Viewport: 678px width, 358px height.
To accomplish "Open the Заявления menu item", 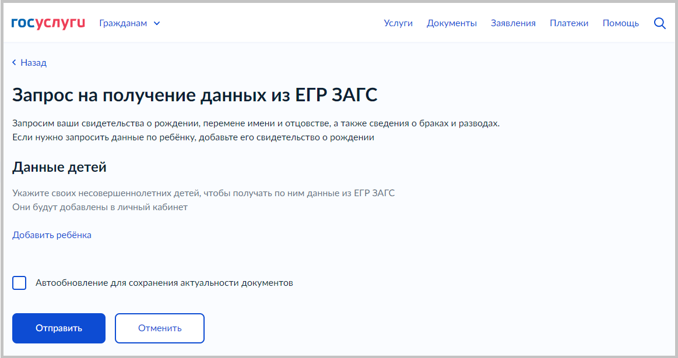I will point(513,23).
